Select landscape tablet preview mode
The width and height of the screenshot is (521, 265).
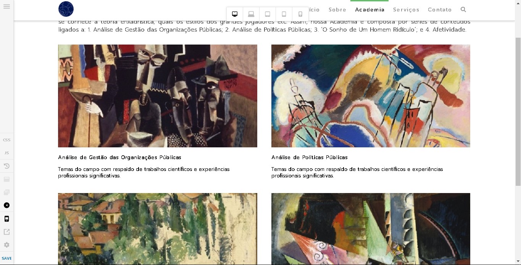pyautogui.click(x=268, y=14)
